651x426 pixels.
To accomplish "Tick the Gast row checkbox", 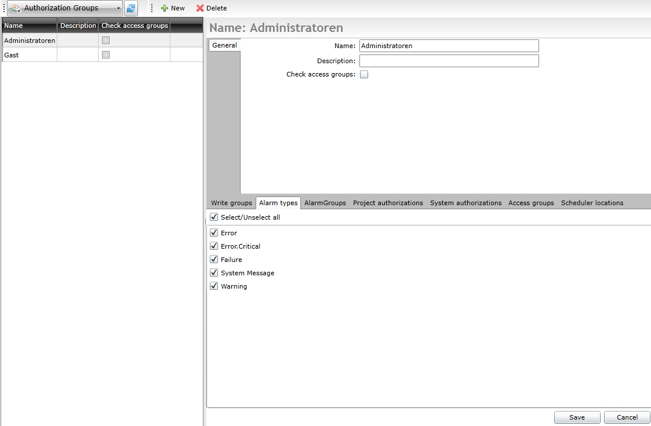I will (106, 54).
